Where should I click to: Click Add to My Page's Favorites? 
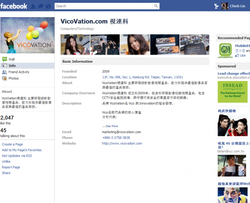[22, 150]
